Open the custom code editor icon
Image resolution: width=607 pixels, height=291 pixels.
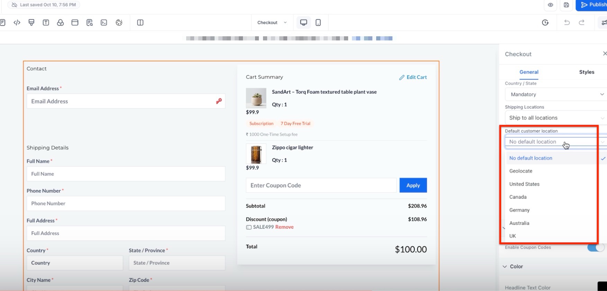tap(17, 23)
